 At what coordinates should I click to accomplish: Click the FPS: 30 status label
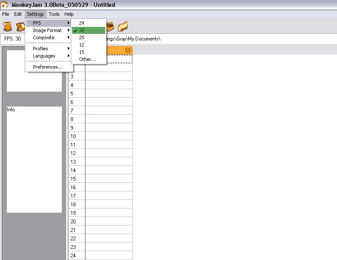point(12,39)
